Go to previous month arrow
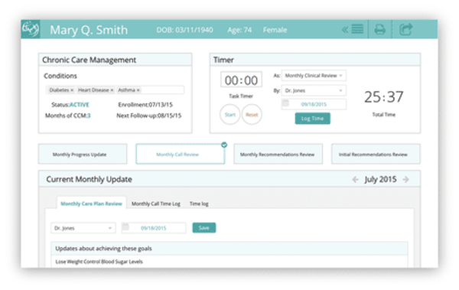The image size is (459, 290). [x=355, y=179]
